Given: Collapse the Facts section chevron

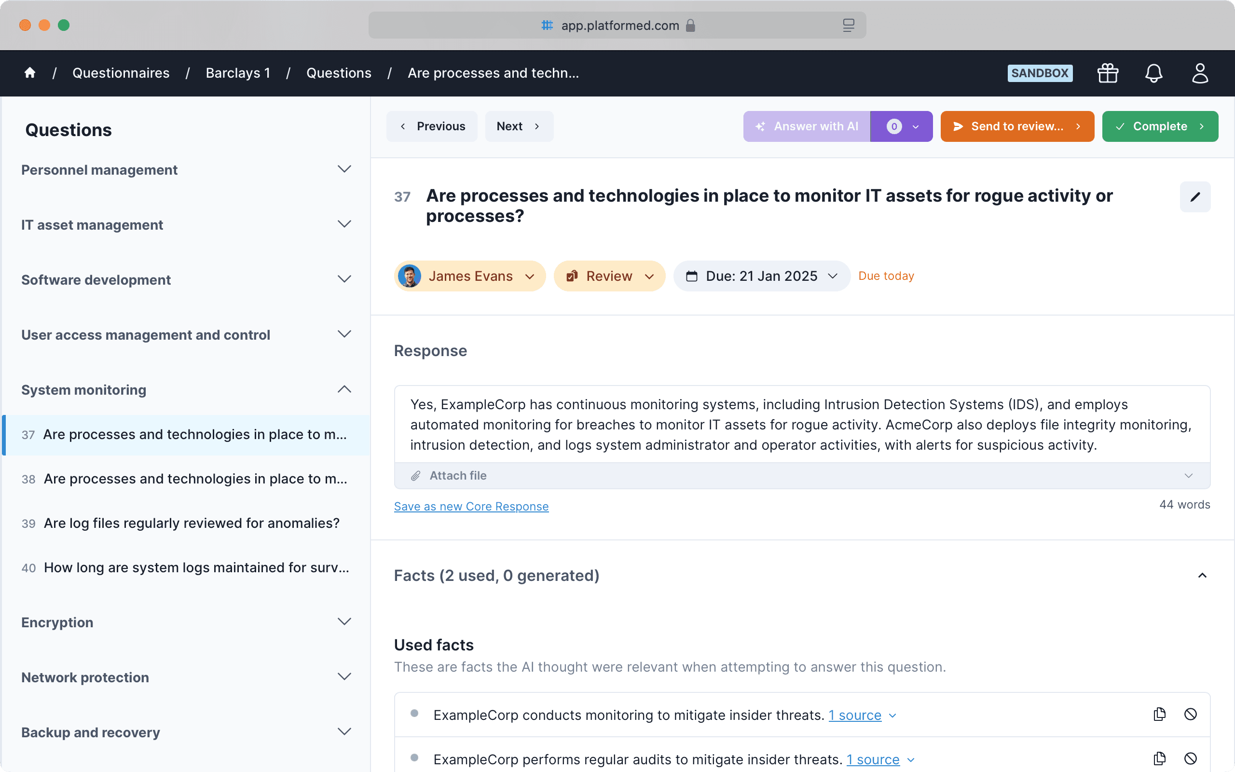Looking at the screenshot, I should [x=1202, y=576].
